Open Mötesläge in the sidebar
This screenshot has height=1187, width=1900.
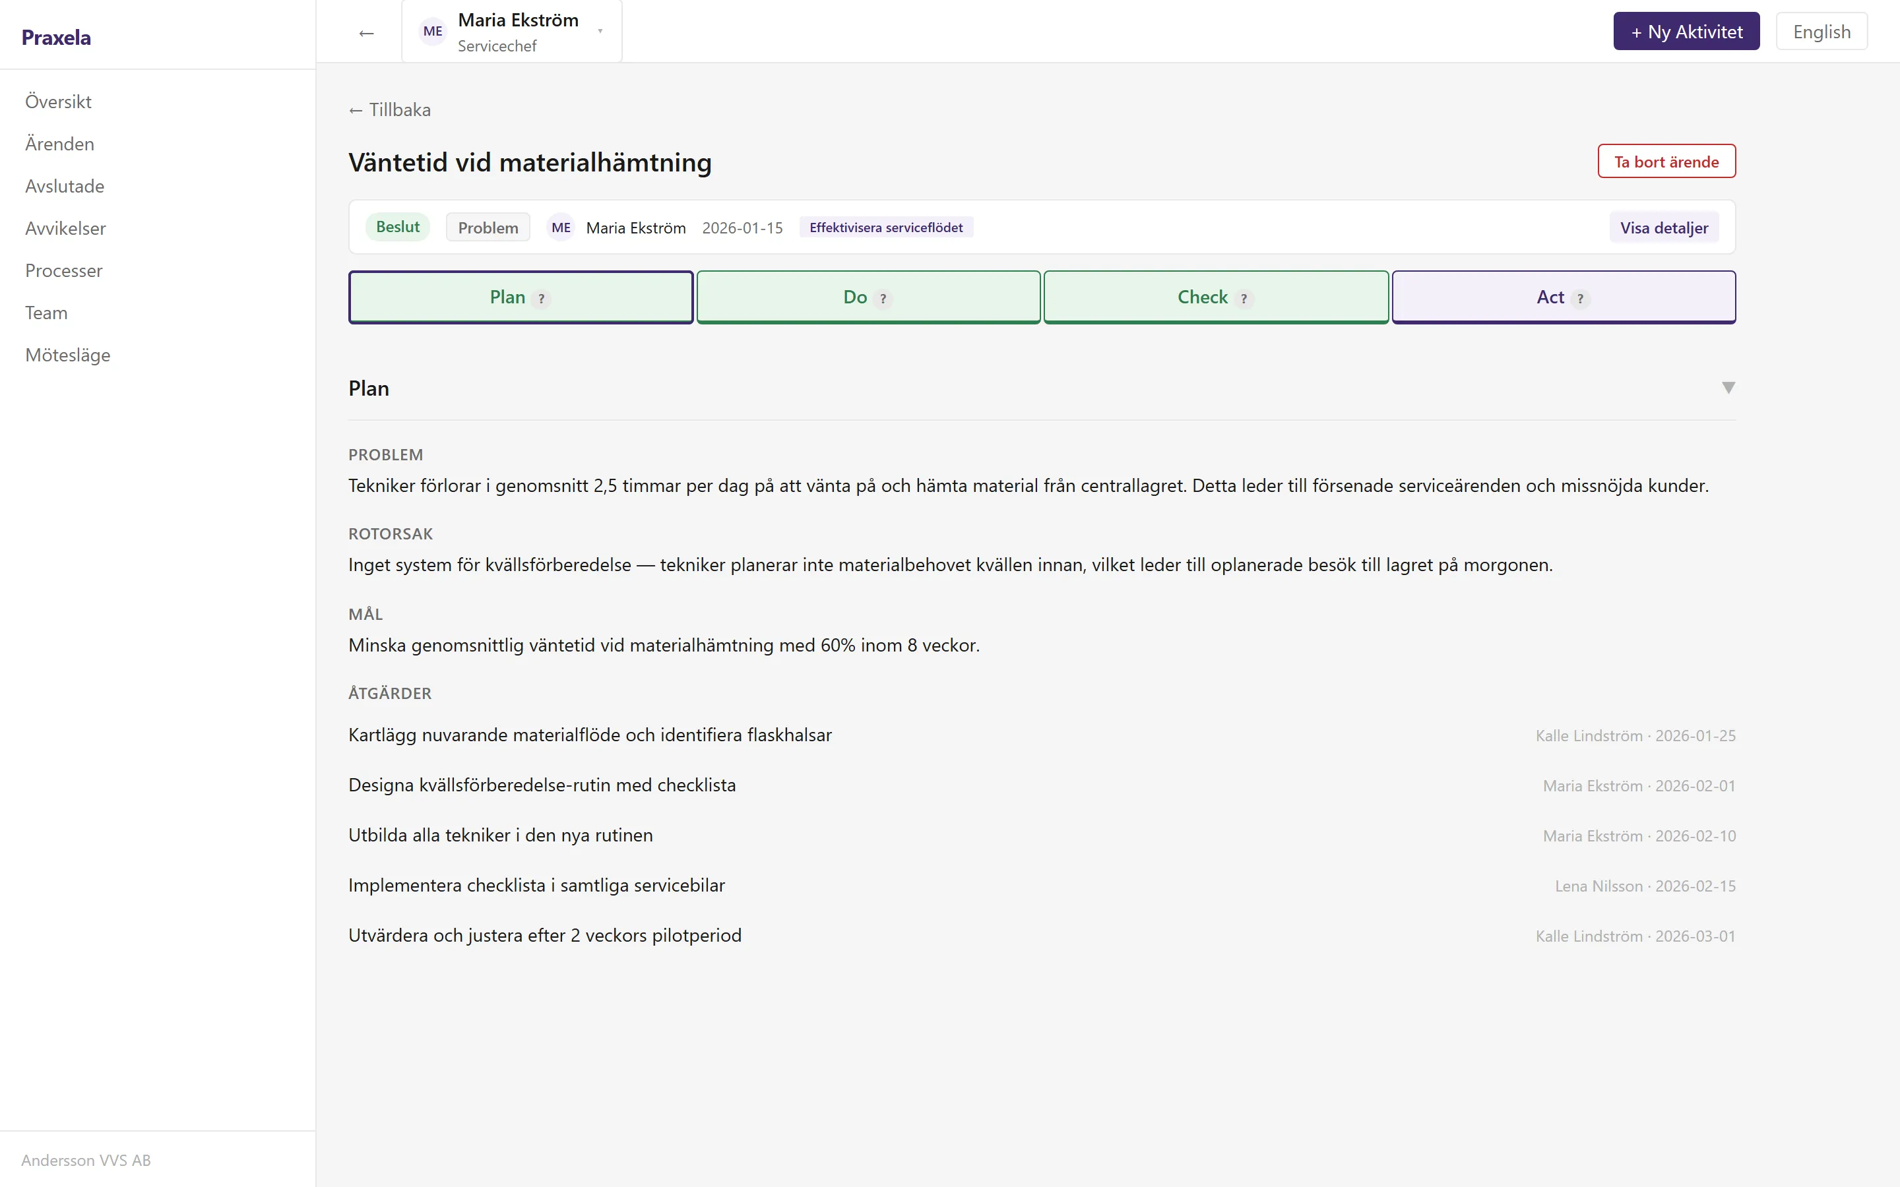coord(67,355)
